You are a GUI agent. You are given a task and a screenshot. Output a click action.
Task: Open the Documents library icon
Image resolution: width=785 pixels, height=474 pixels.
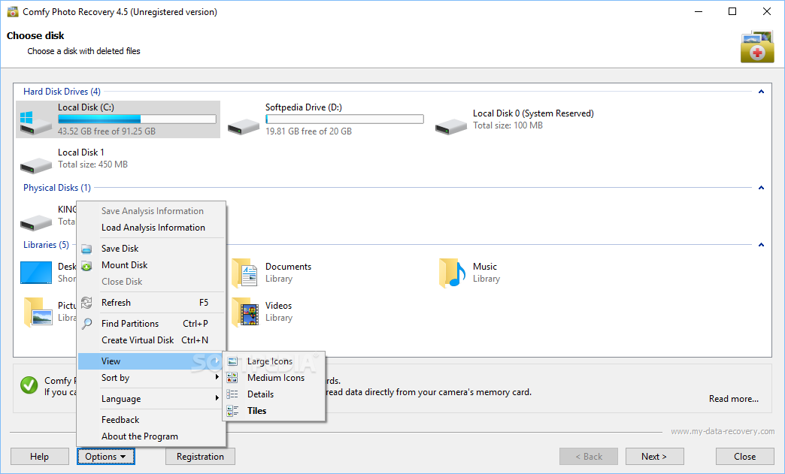point(245,273)
